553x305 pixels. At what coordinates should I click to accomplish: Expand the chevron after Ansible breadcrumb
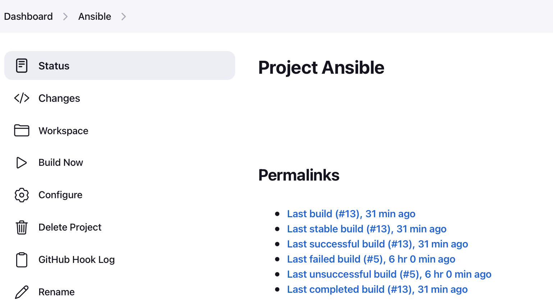pyautogui.click(x=124, y=16)
